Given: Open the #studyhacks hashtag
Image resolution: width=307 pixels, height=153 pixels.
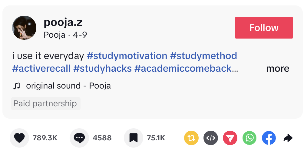Looking at the screenshot, I should [103, 68].
